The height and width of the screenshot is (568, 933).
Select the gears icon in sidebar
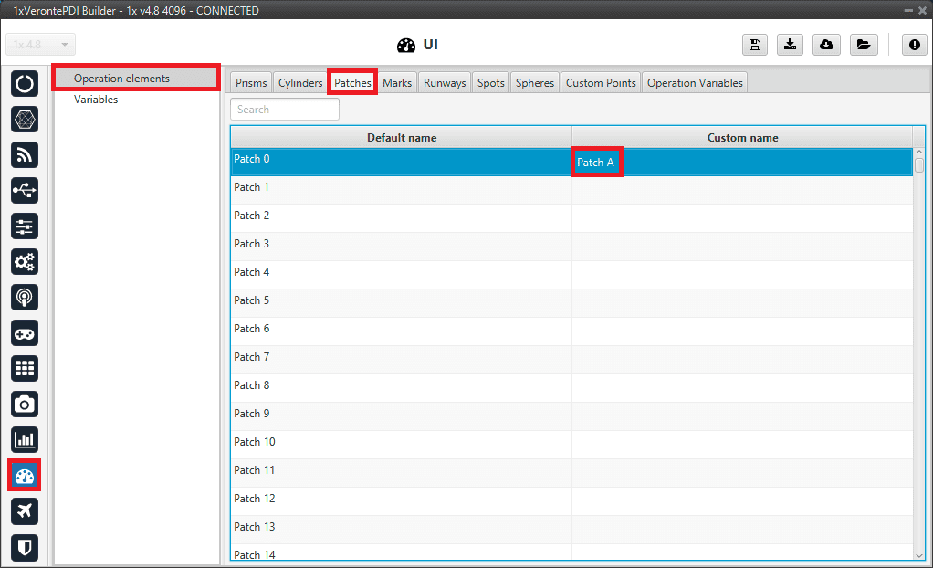[x=25, y=261]
